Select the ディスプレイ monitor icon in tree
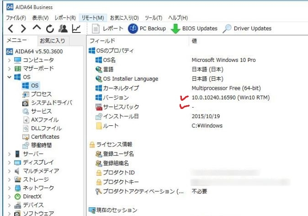The width and height of the screenshot is (308, 216). 17,162
